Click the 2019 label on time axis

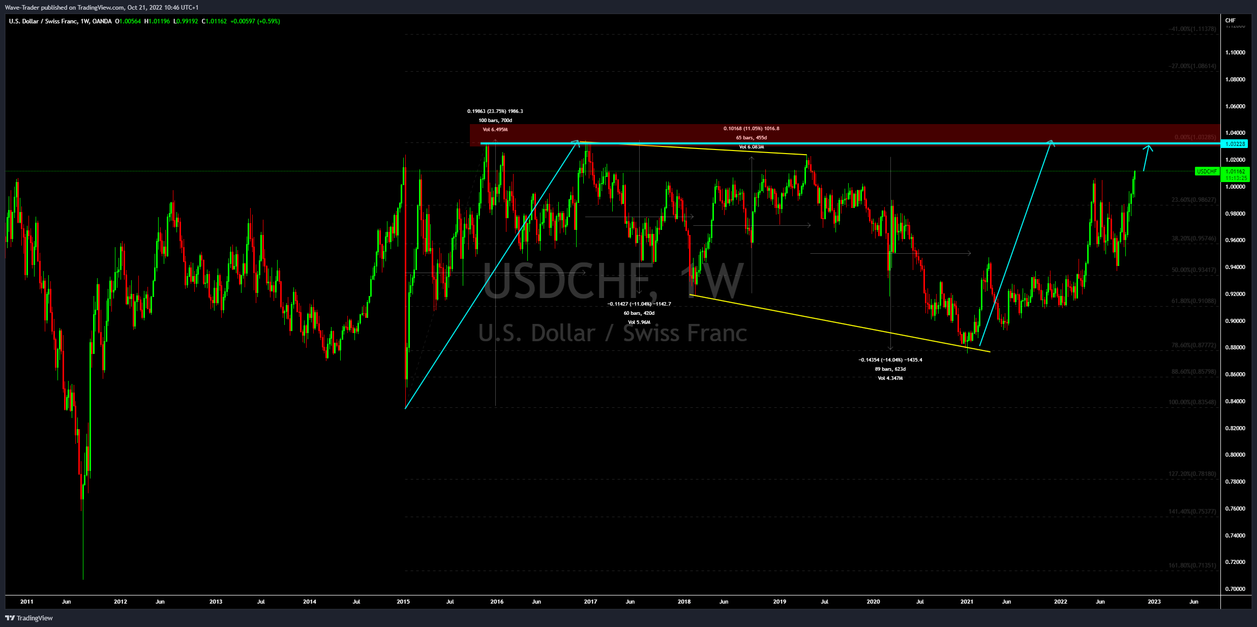coord(780,602)
